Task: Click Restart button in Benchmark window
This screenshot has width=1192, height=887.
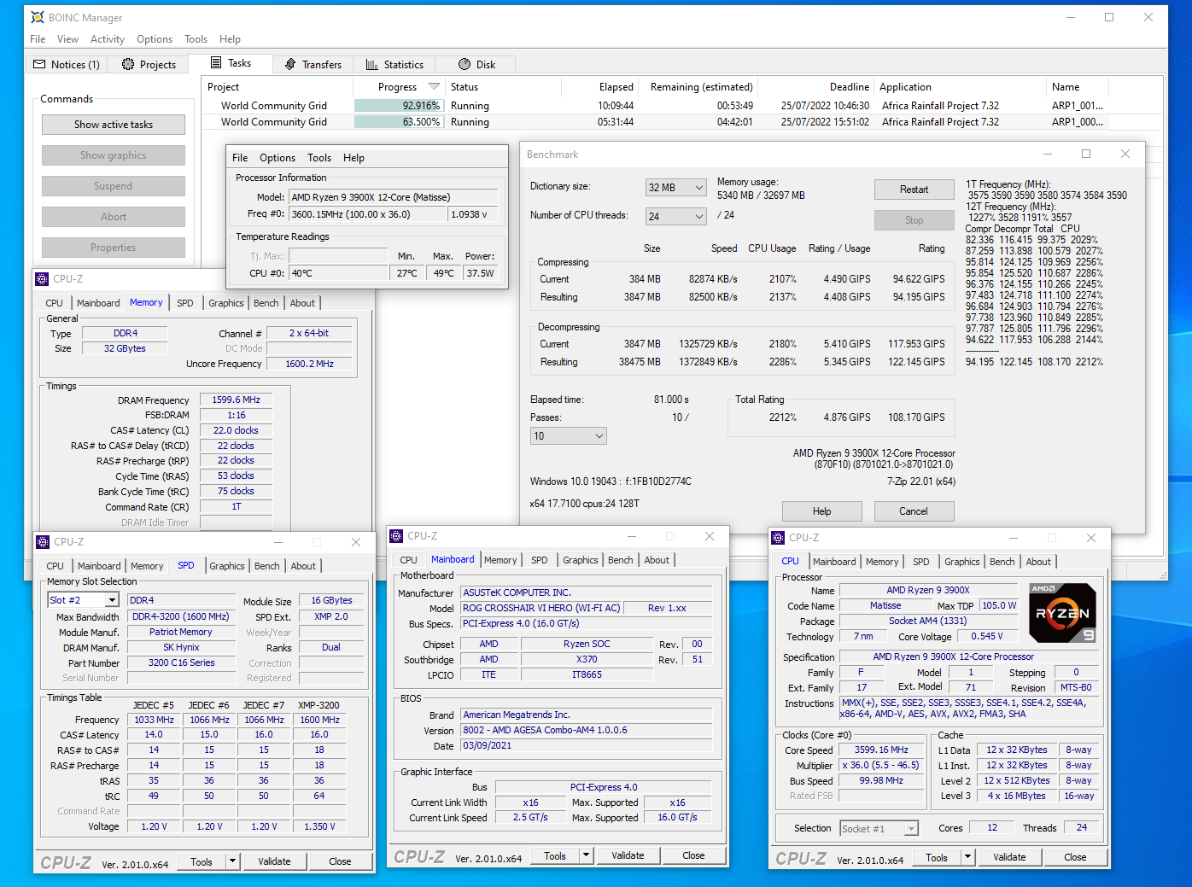Action: [x=914, y=190]
